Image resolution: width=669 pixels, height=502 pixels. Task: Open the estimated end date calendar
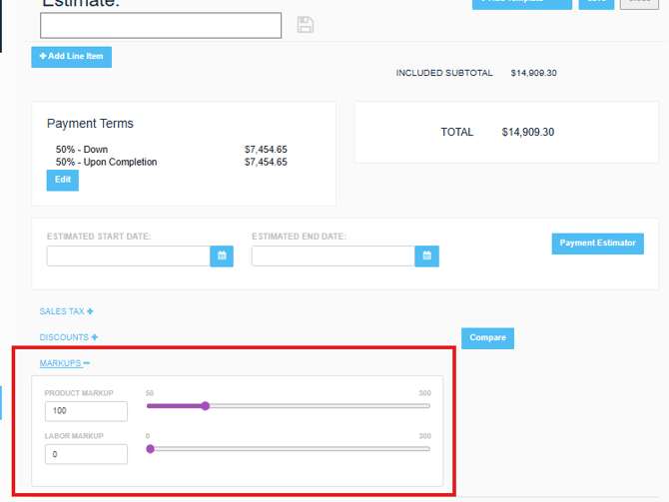(x=426, y=255)
